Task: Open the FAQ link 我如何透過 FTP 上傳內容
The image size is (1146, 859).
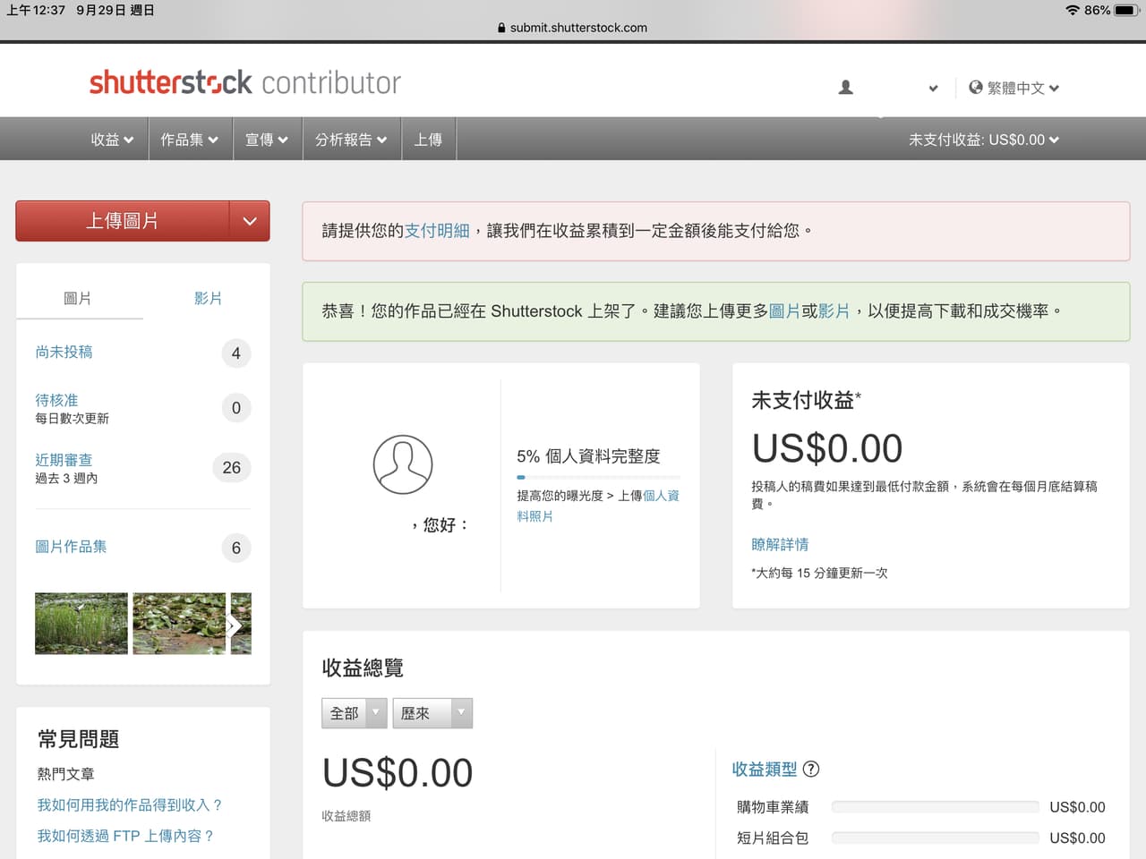Action: point(124,836)
